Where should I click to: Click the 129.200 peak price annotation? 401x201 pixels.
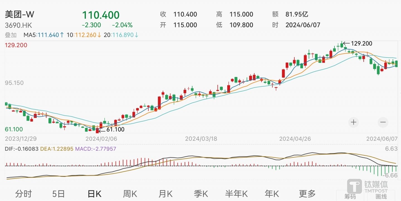tap(361, 44)
